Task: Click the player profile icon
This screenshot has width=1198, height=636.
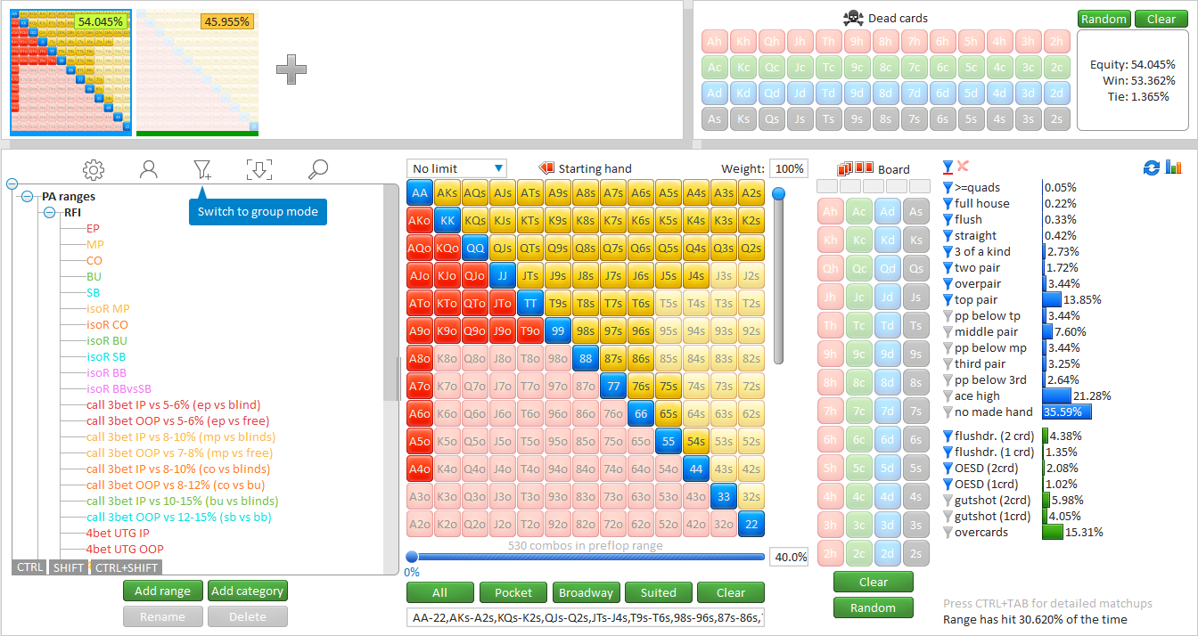Action: click(149, 169)
